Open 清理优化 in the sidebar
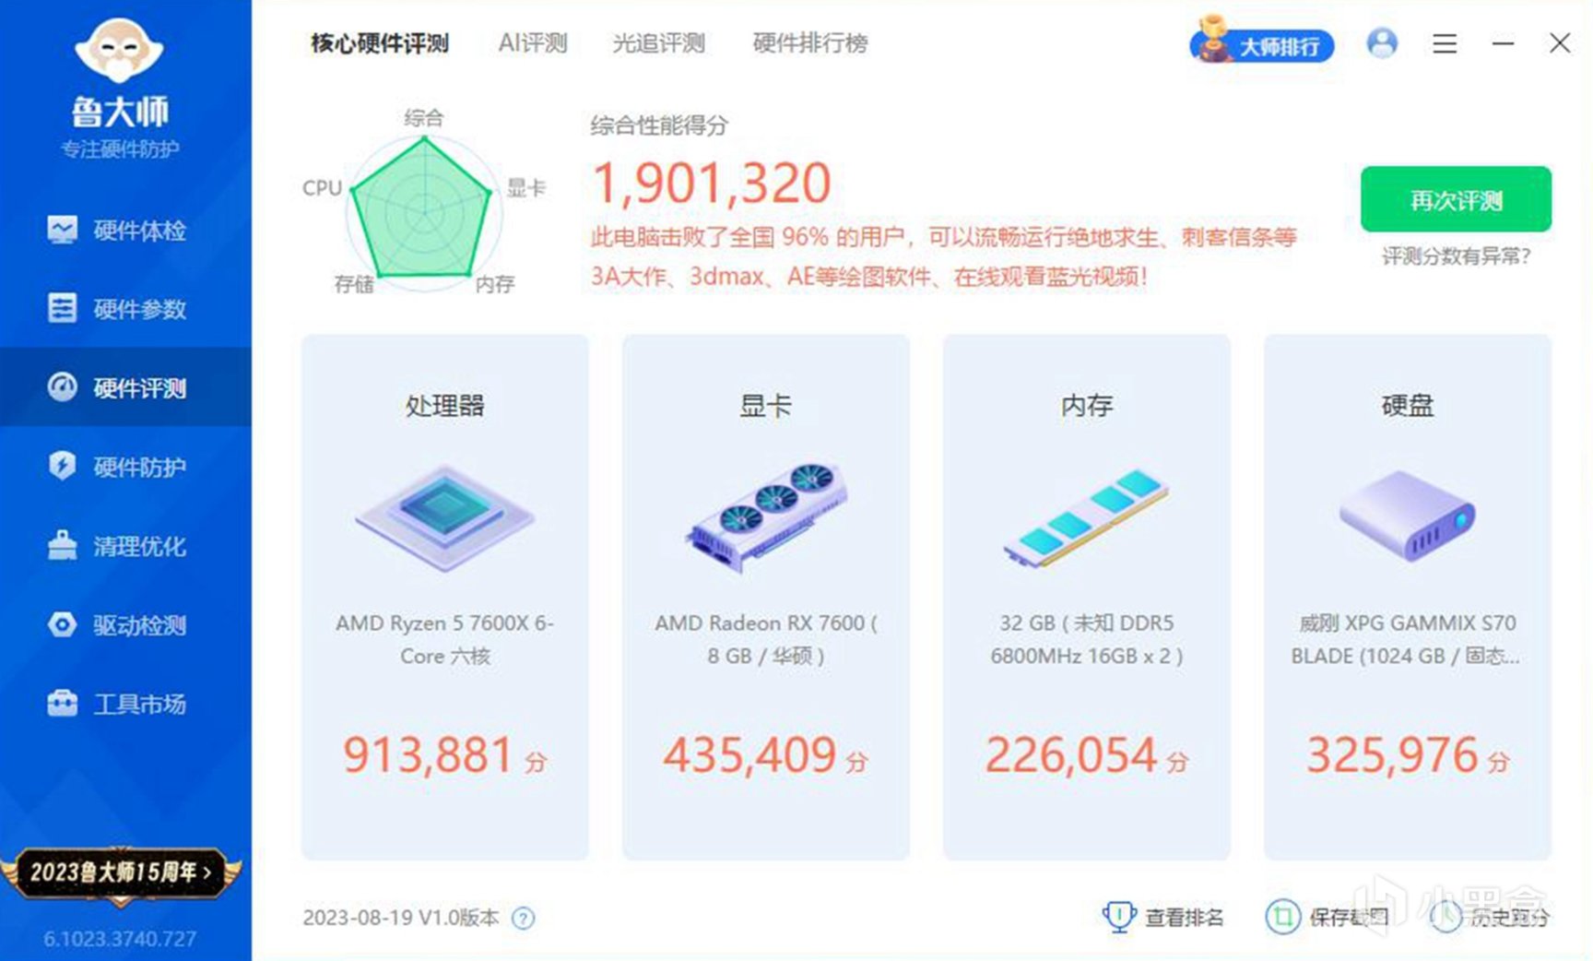This screenshot has height=961, width=1593. click(x=125, y=546)
